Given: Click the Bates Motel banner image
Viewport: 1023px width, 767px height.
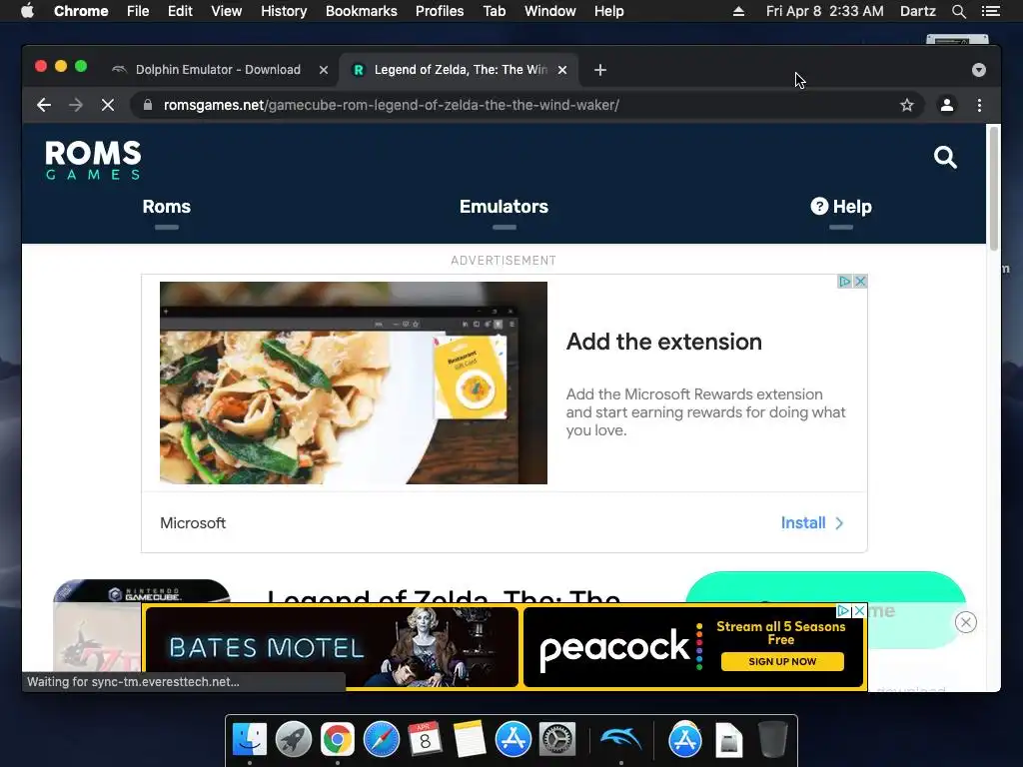Looking at the screenshot, I should click(x=332, y=647).
